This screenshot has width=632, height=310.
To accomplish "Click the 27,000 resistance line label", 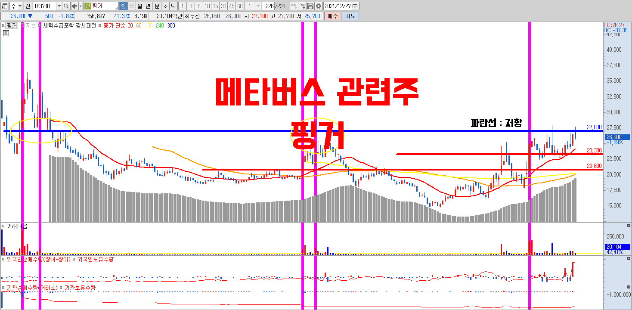I will pyautogui.click(x=594, y=127).
